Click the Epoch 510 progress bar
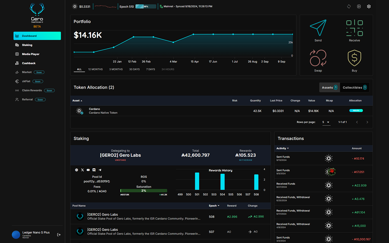 pos(145,6)
